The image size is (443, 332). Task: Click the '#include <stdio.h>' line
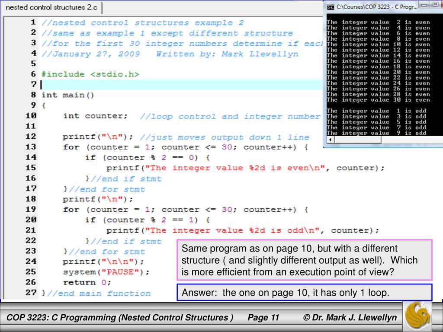[90, 74]
